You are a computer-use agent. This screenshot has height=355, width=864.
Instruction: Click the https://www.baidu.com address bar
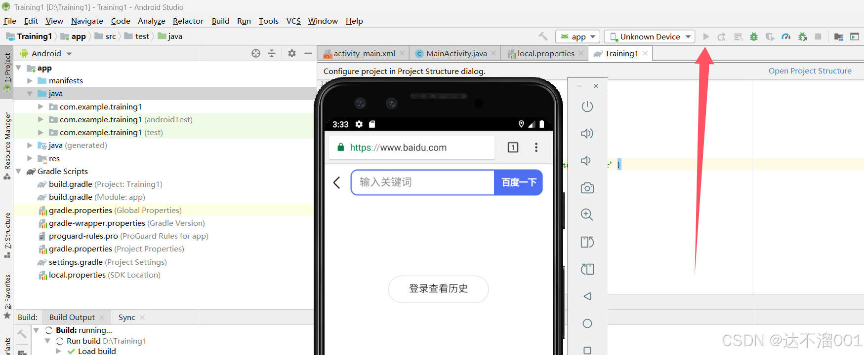(x=411, y=147)
